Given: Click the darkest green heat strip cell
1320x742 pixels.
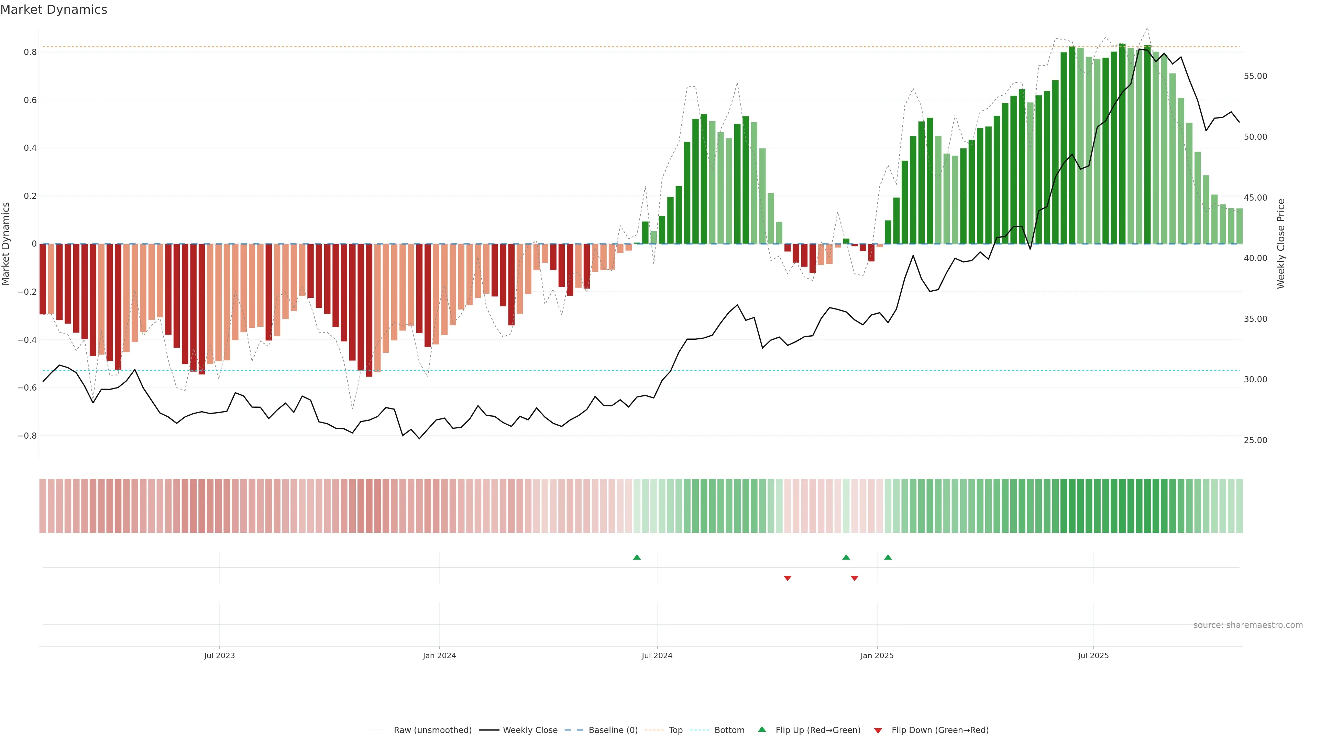Looking at the screenshot, I should (x=1122, y=506).
